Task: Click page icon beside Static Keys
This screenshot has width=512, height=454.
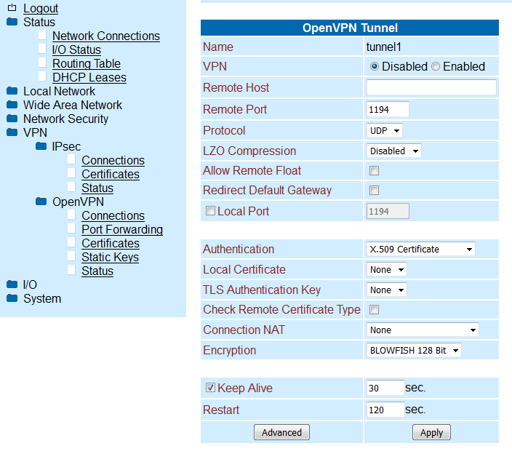Action: pyautogui.click(x=71, y=256)
